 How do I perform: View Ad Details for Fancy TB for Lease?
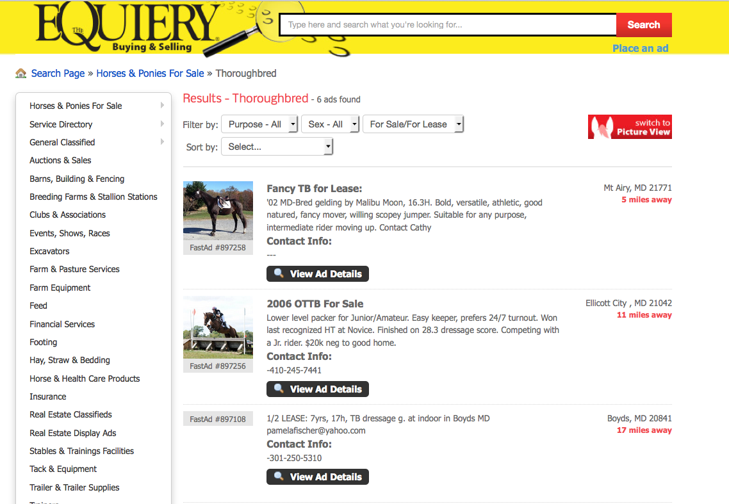(318, 274)
